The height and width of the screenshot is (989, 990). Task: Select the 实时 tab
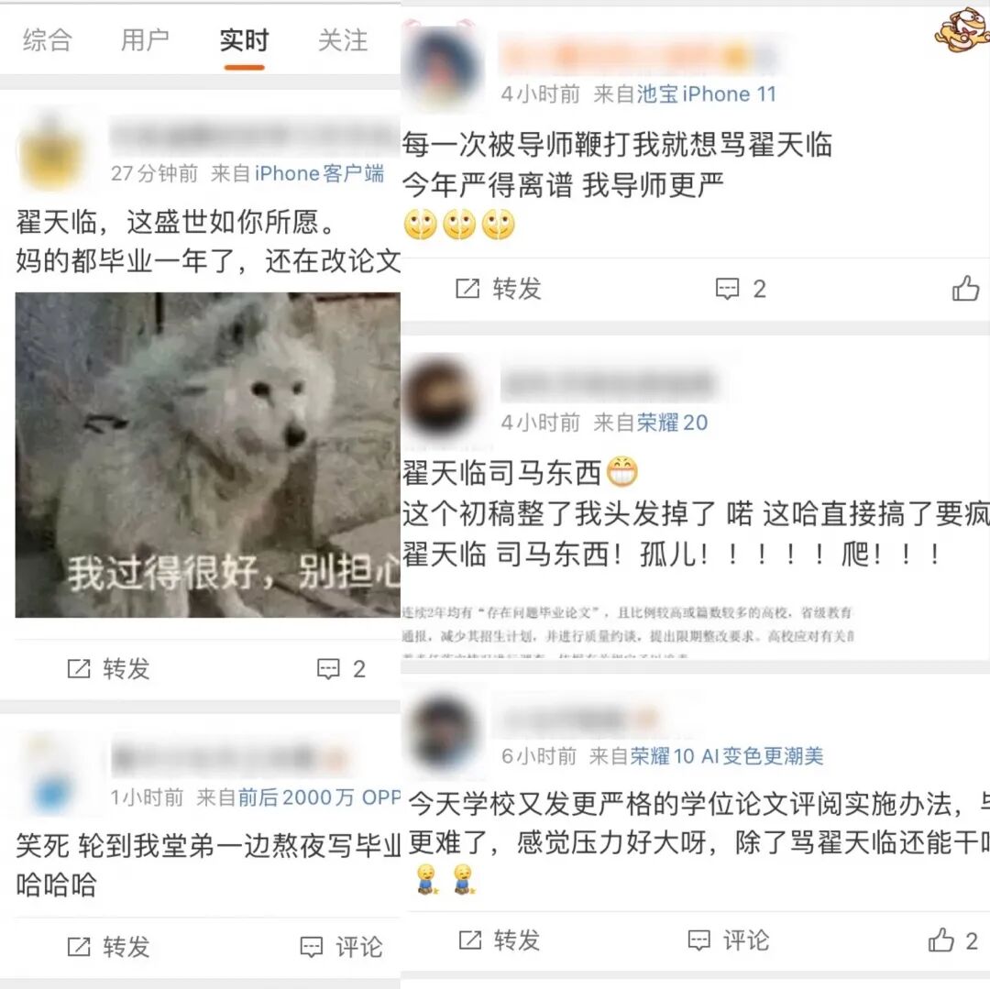tap(245, 40)
